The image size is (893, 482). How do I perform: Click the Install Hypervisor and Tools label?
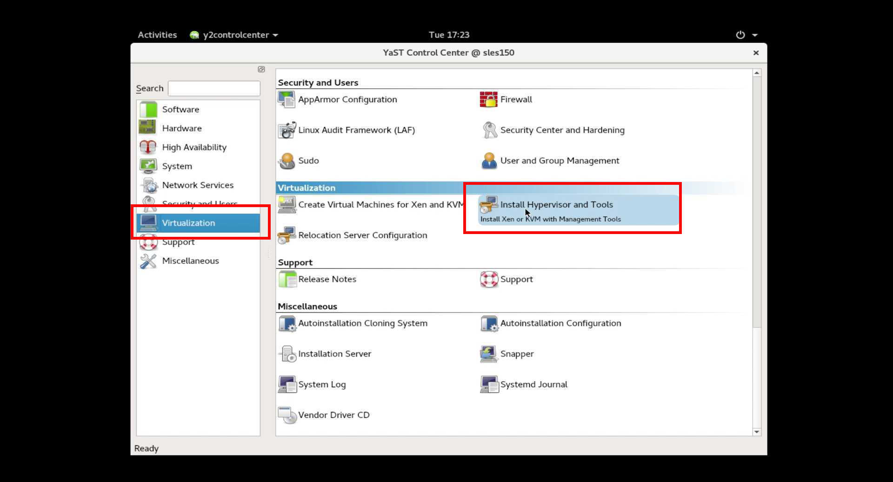click(556, 204)
